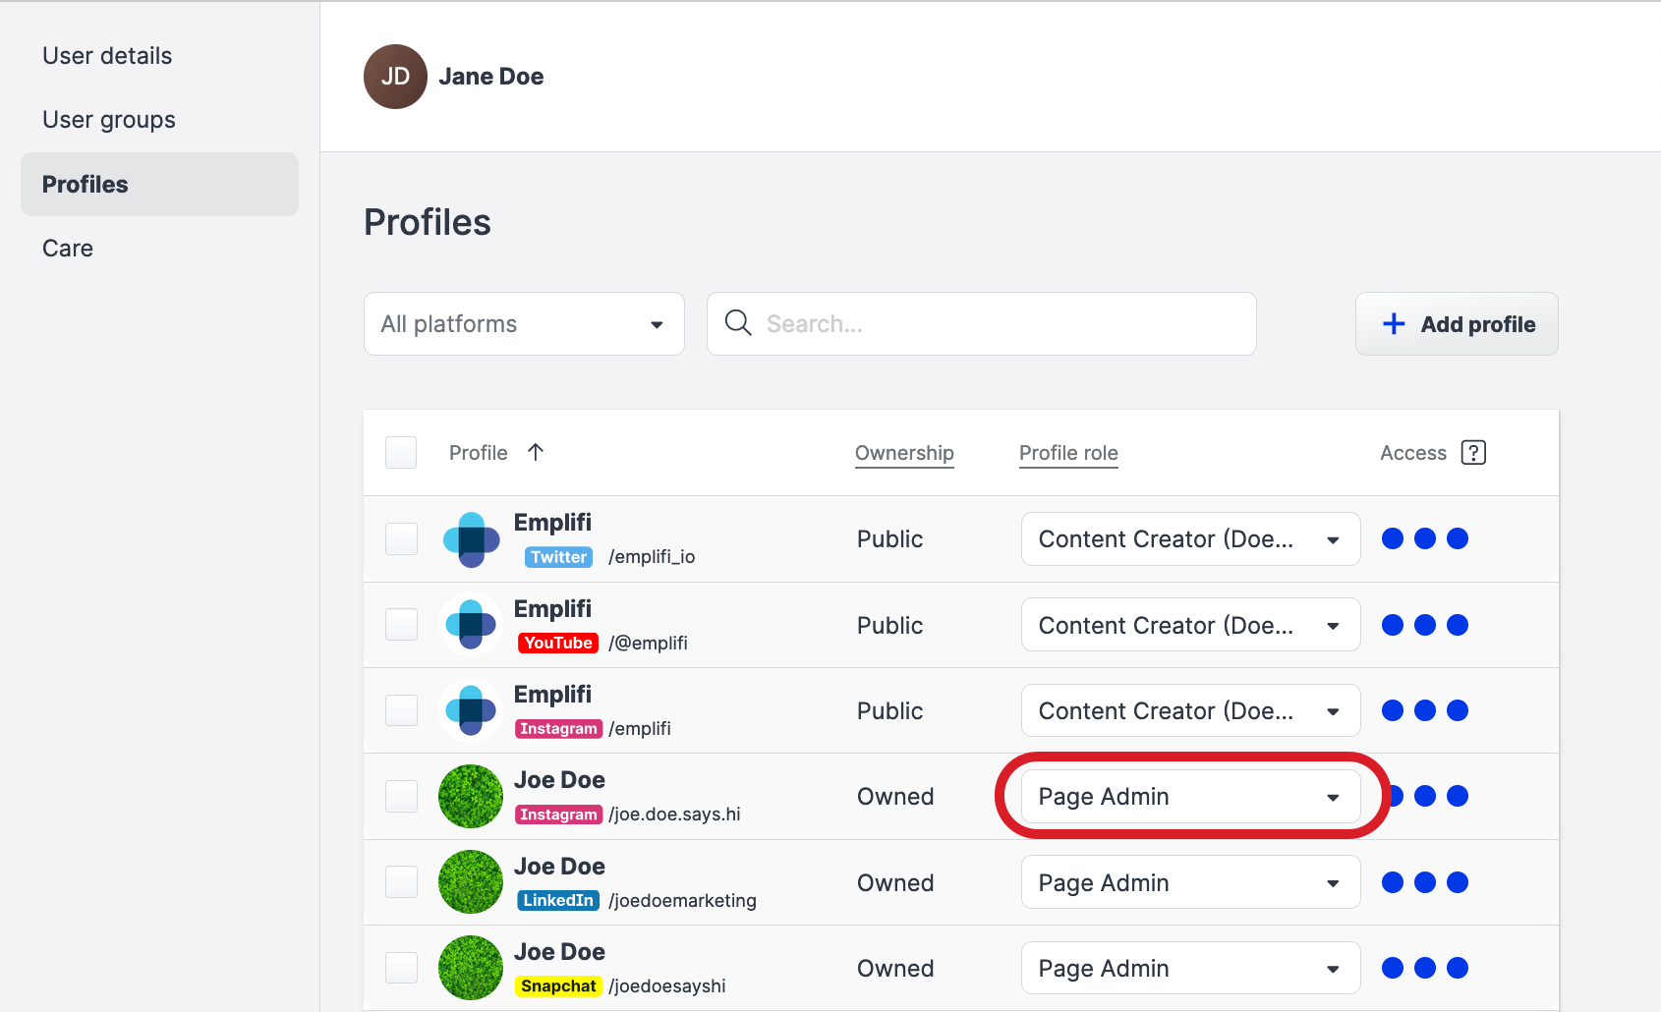Open the circled Page Admin role dropdown
1661x1012 pixels.
[1190, 796]
